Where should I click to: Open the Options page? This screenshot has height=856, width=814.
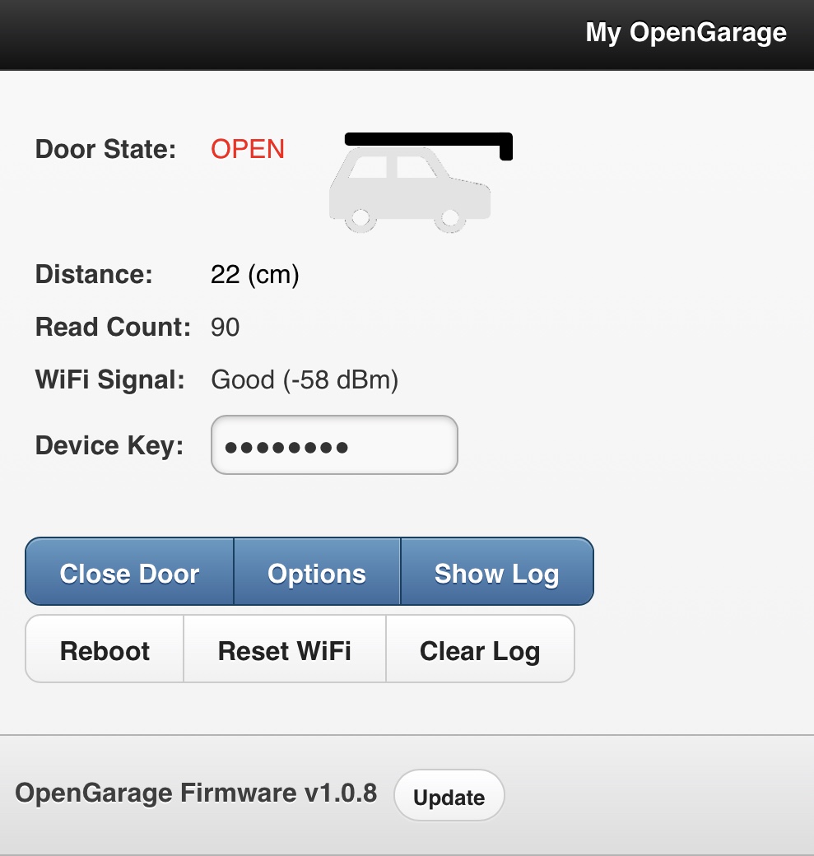tap(317, 573)
